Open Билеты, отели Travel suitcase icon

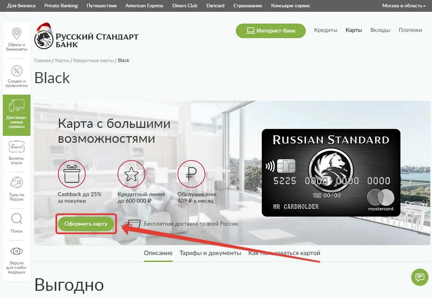tap(17, 147)
